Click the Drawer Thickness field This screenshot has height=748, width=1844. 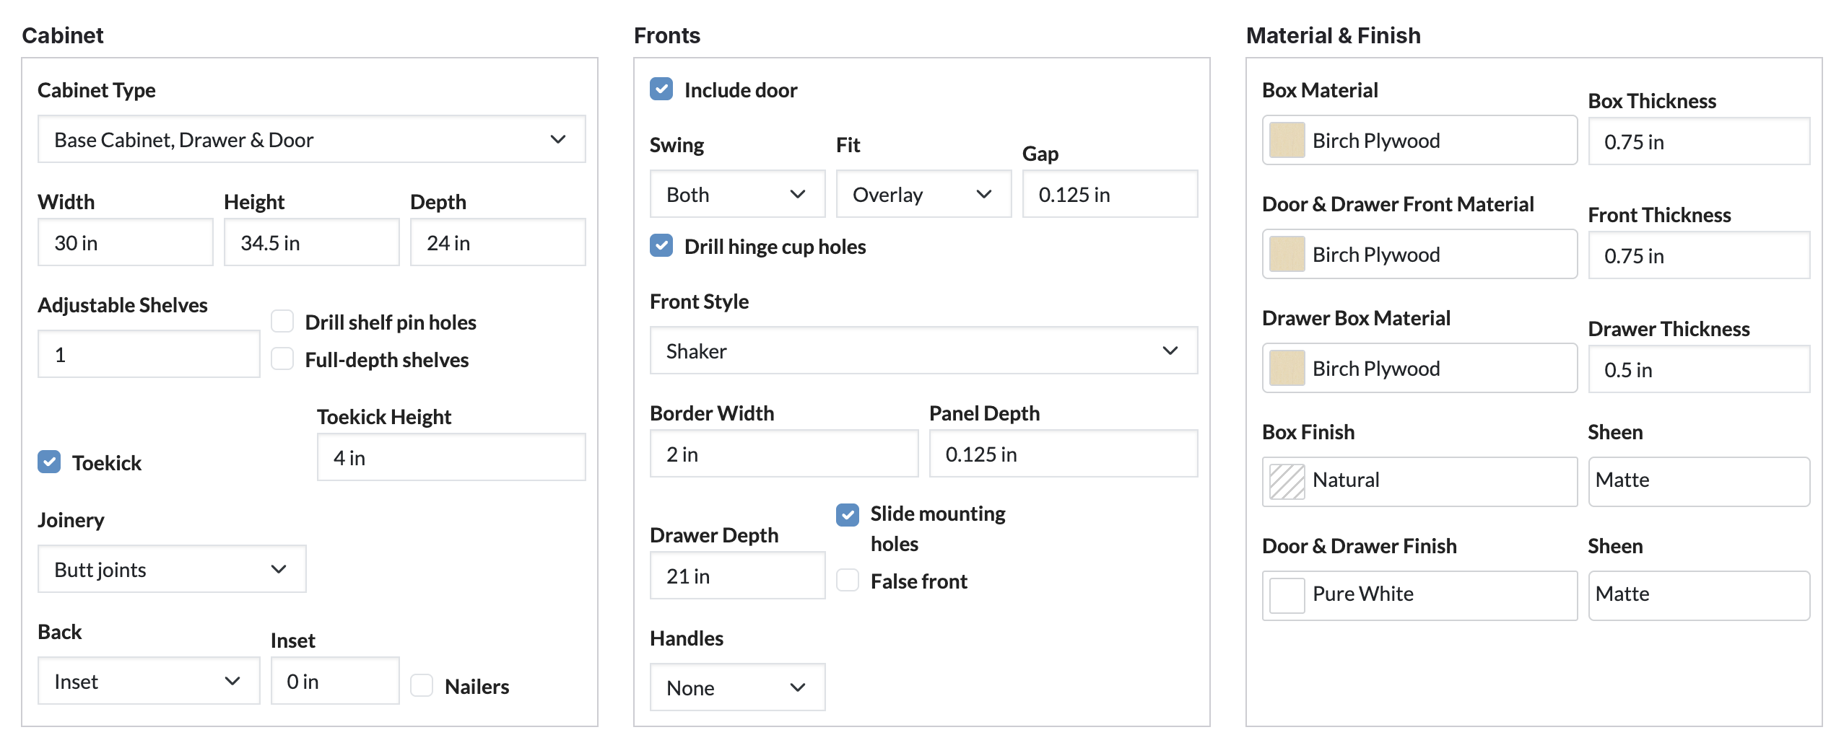tap(1699, 369)
